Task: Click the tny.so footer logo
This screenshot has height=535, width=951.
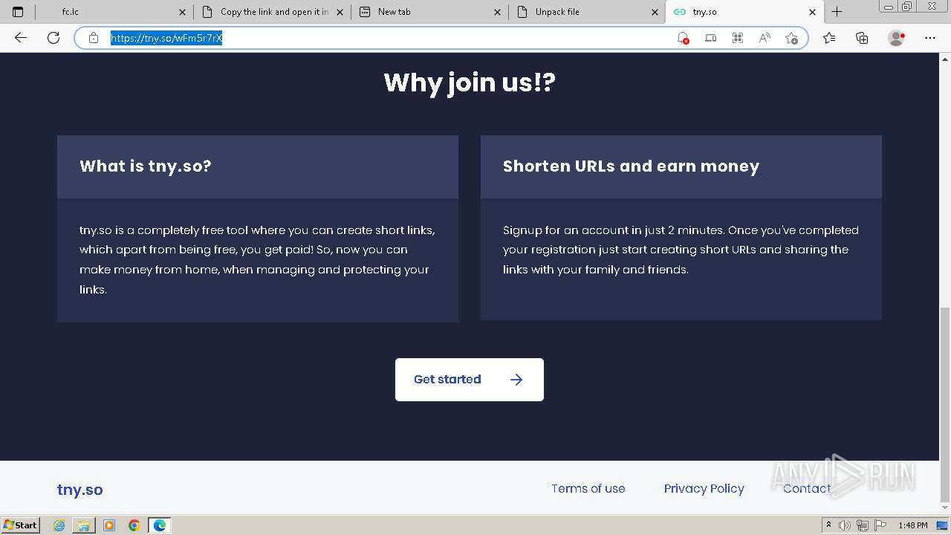Action: (x=80, y=490)
